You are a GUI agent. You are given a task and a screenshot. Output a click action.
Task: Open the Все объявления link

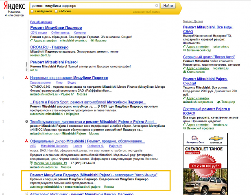41,22
